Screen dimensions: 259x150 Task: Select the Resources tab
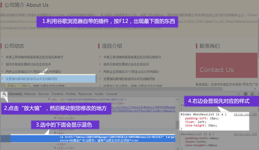coord(85,94)
